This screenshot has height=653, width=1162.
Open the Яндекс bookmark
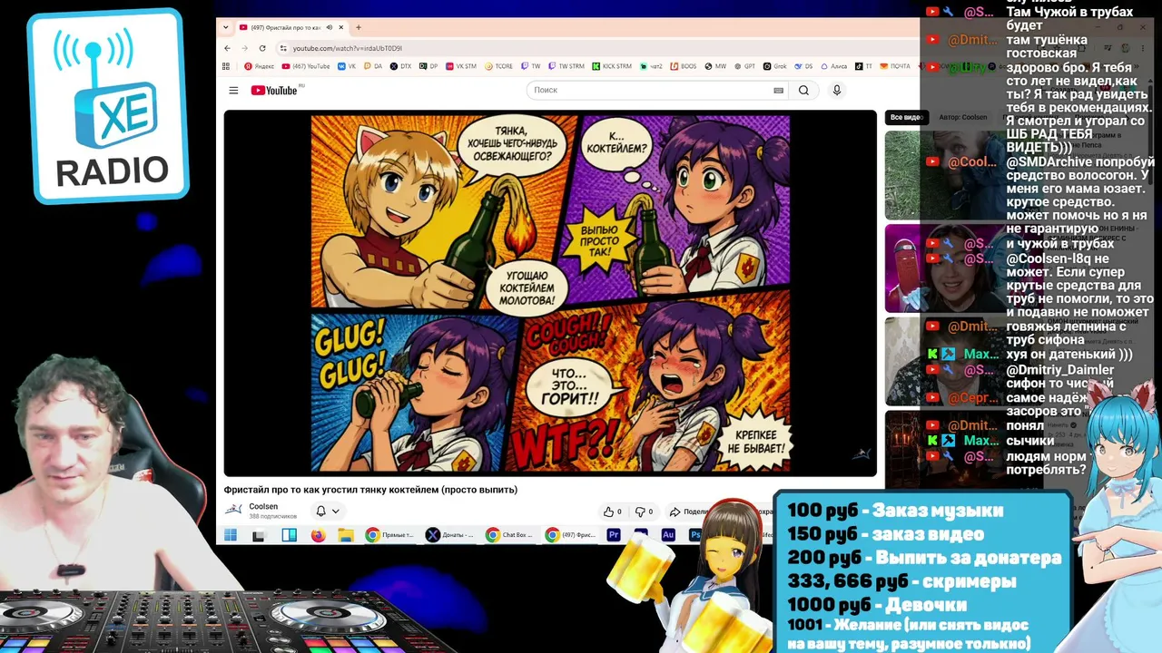tap(260, 66)
